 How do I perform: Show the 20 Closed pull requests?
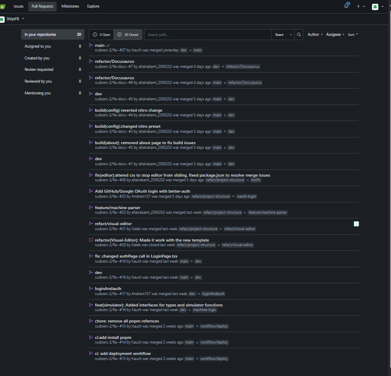point(128,35)
